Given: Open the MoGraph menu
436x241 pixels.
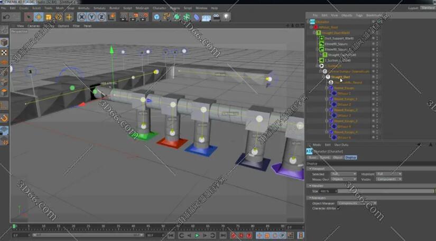Looking at the screenshot, I should tap(142, 8).
